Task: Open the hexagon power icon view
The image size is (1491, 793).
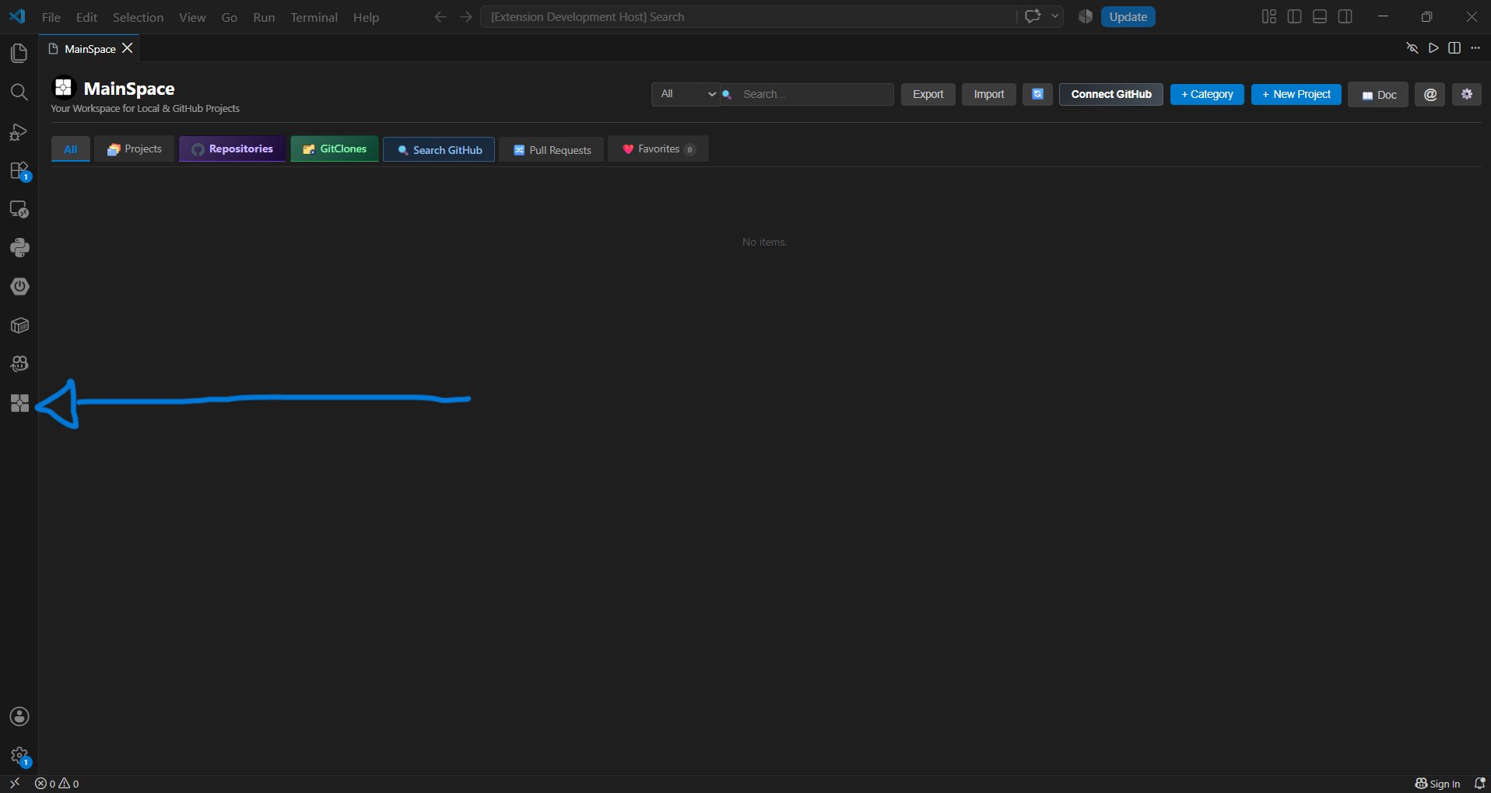Action: click(x=19, y=287)
